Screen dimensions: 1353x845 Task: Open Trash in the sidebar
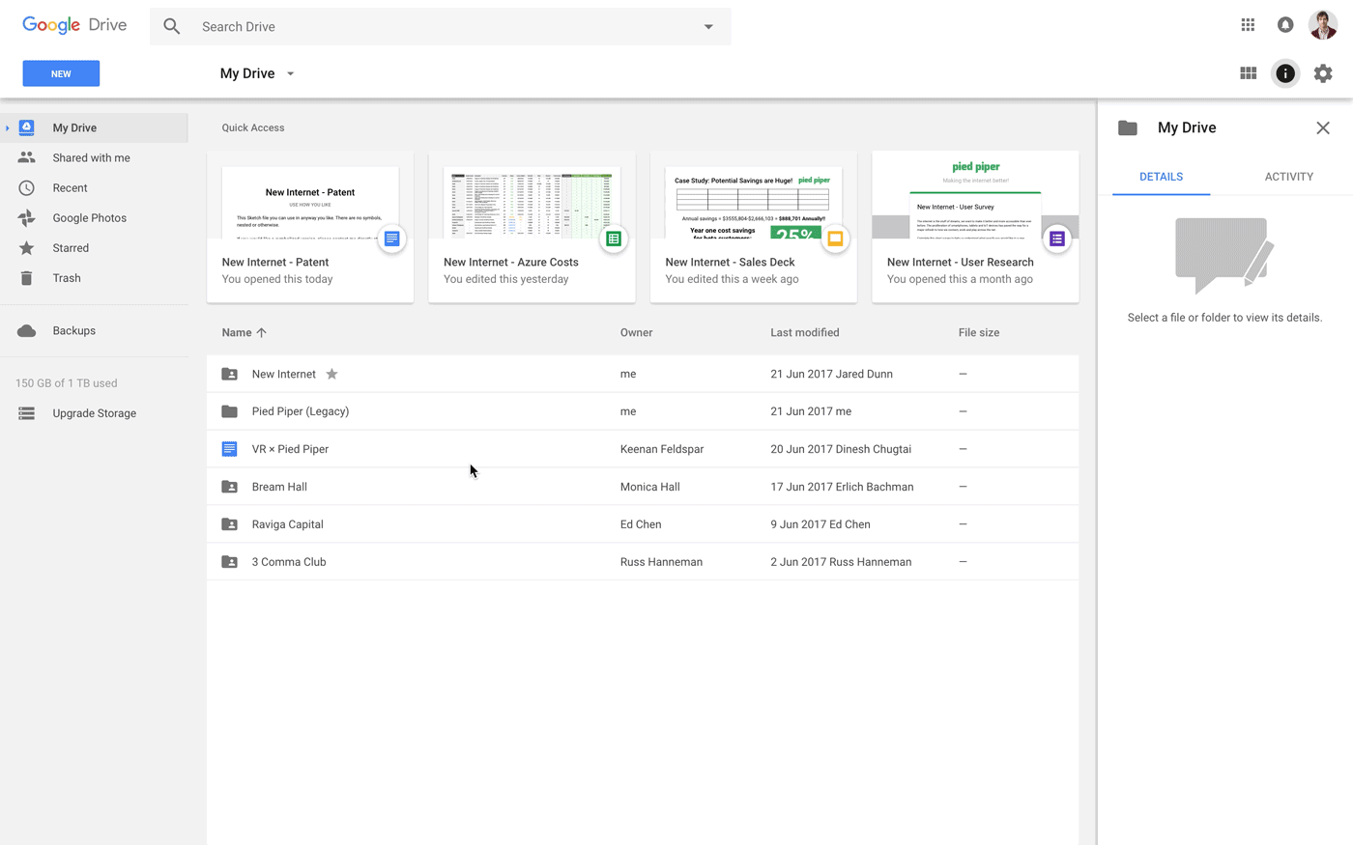click(67, 278)
